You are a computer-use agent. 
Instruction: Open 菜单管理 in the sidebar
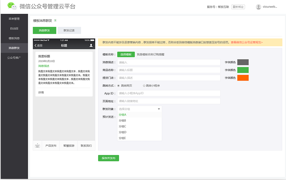pos(14,19)
